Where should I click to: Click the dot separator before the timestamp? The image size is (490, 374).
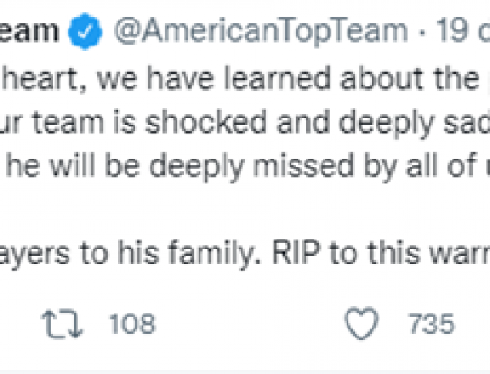(422, 32)
